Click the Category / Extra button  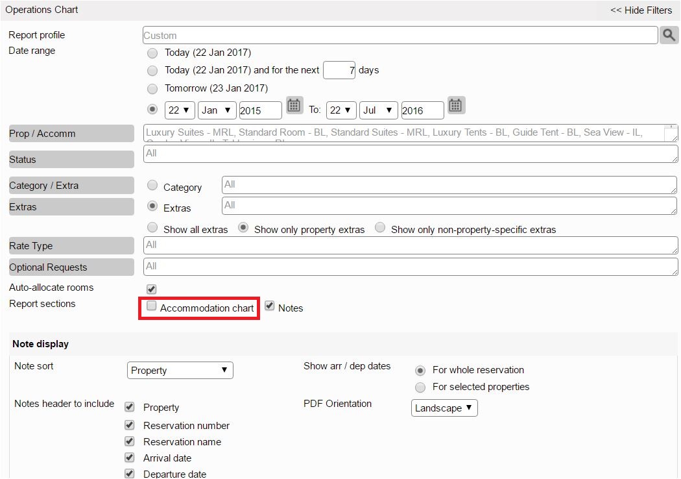[x=71, y=186]
